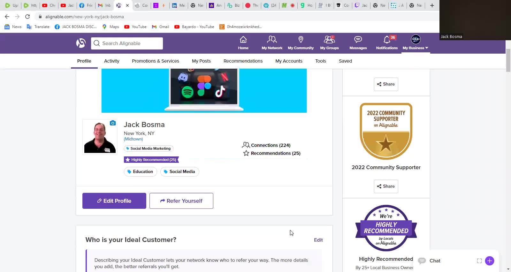Click Jack Bosma profile photo
511x272 pixels.
click(100, 137)
